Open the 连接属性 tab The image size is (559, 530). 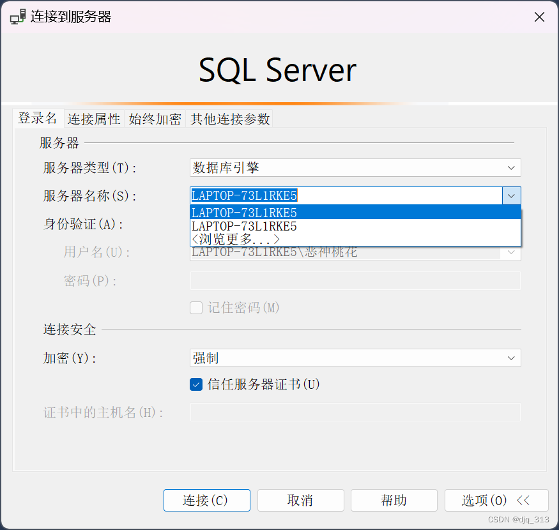[x=94, y=119]
